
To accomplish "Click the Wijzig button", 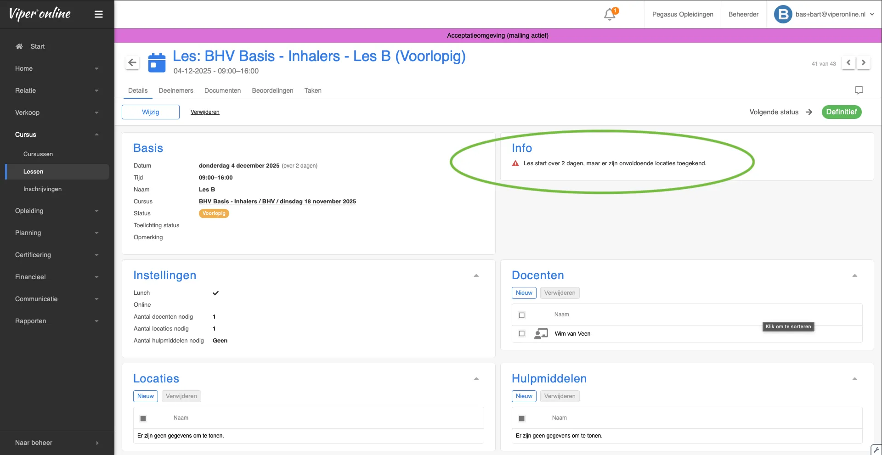I will tap(151, 112).
